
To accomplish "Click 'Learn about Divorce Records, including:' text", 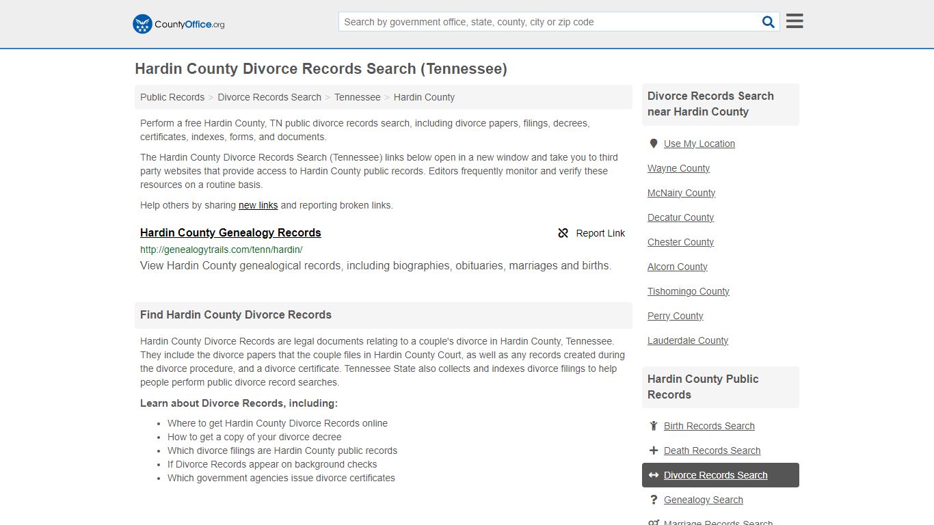I will 239,403.
